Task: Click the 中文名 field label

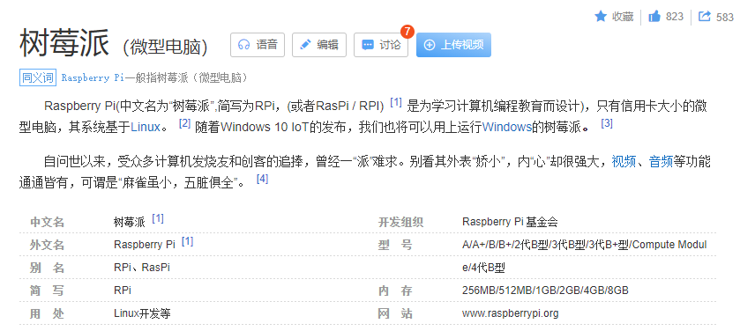Action: point(48,222)
